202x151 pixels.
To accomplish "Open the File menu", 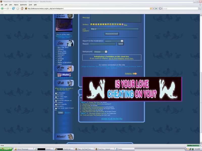I will pyautogui.click(x=2, y=5).
